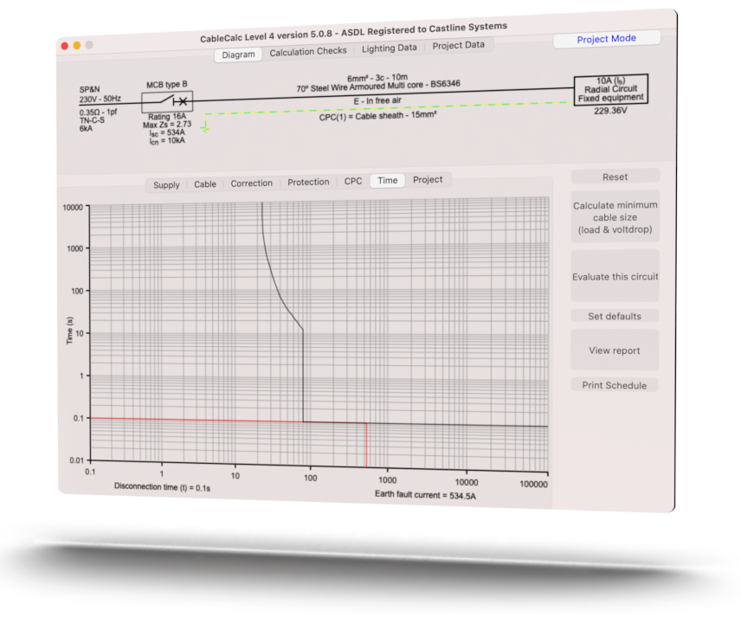Evaluate this circuit
Viewport: 741px width, 617px height.
pos(615,276)
